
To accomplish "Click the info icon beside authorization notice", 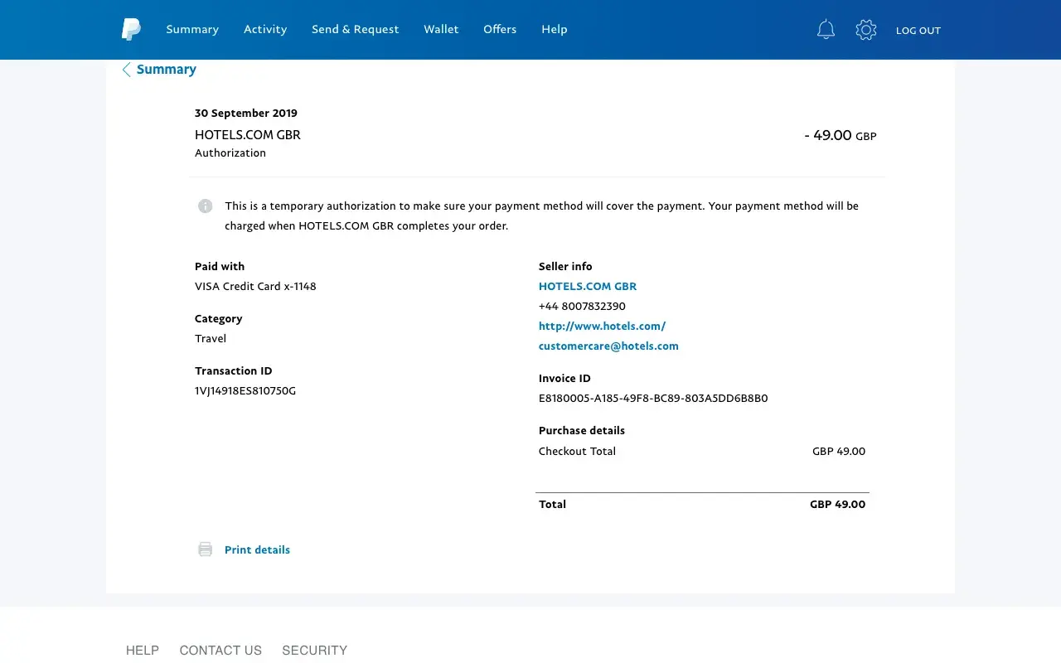I will click(x=205, y=206).
